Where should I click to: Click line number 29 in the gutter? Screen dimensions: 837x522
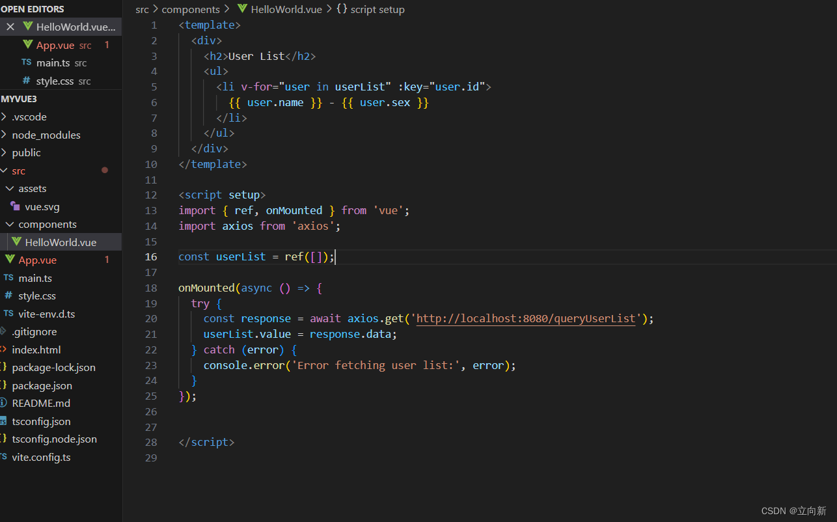tap(151, 458)
